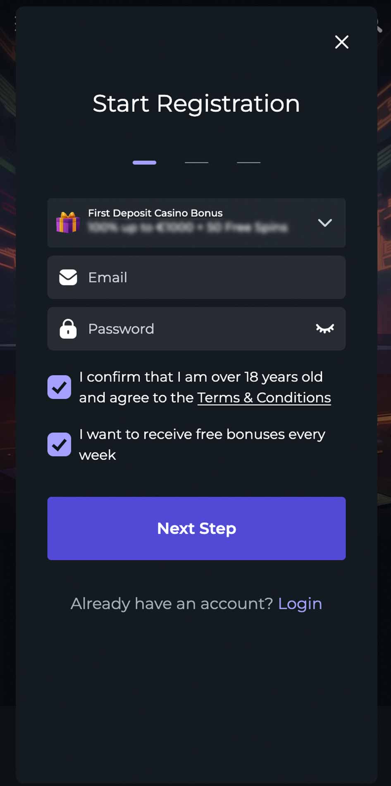Open the First Deposit Casino Bonus dropdown
Viewport: 391px width, 786px height.
[196, 223]
